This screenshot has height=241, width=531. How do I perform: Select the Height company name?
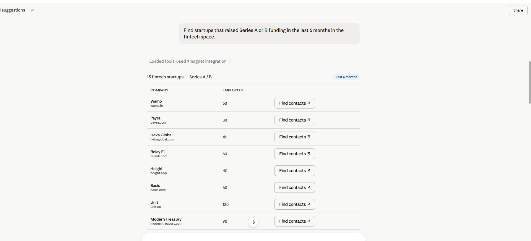click(156, 169)
